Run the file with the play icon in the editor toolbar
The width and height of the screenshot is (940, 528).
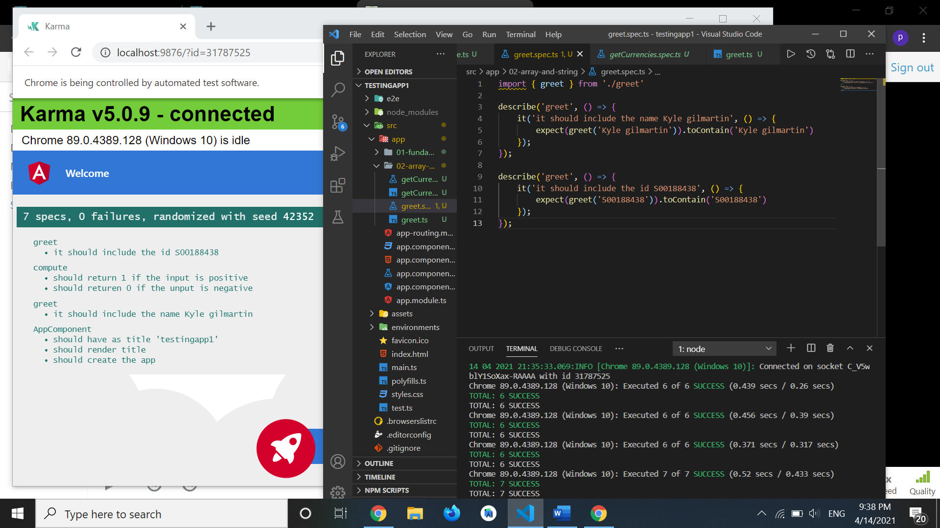[x=791, y=54]
